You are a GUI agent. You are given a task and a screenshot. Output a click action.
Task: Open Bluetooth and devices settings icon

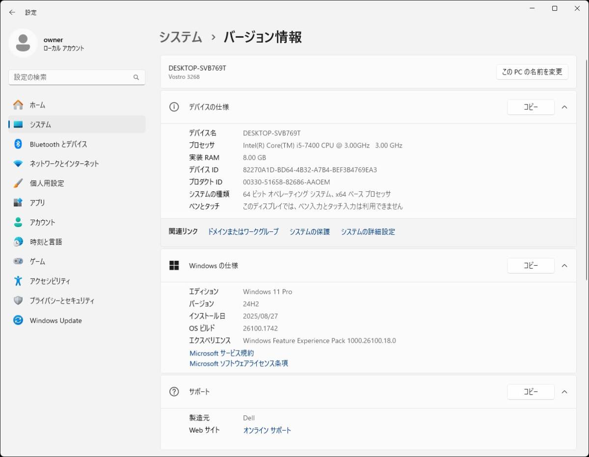18,144
